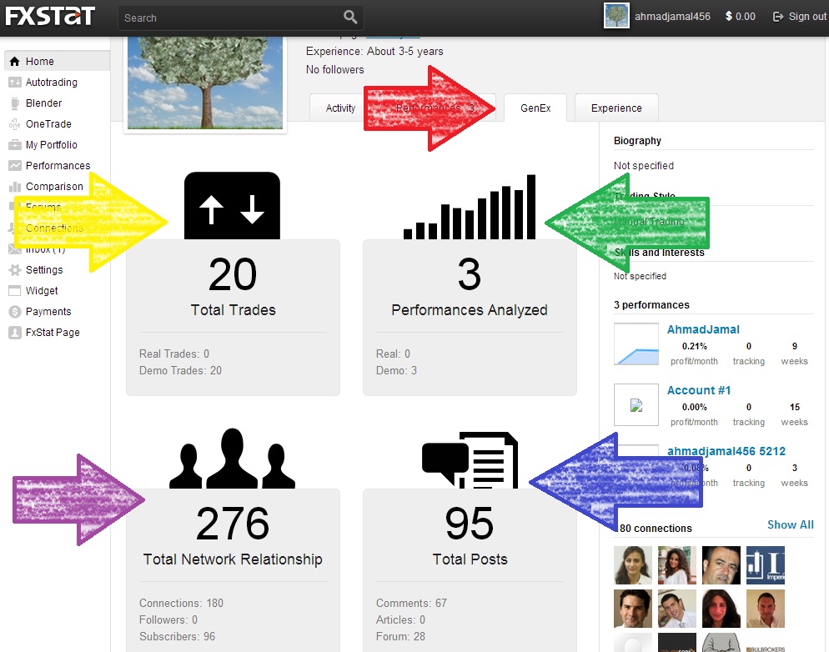Screen dimensions: 829x652
Task: Click the Sign out link
Action: tap(799, 17)
